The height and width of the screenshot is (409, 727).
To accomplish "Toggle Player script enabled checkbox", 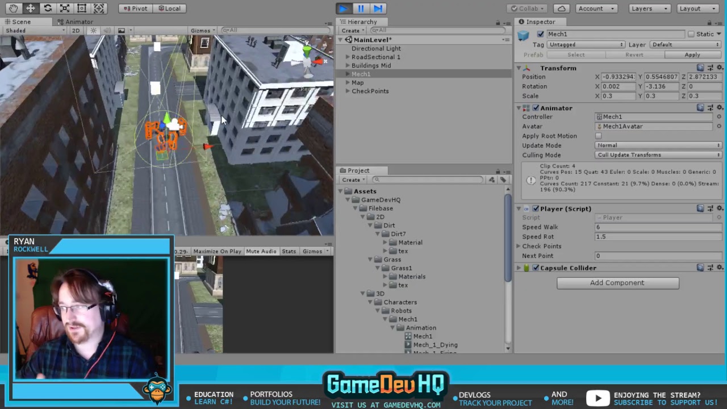I will click(x=536, y=208).
